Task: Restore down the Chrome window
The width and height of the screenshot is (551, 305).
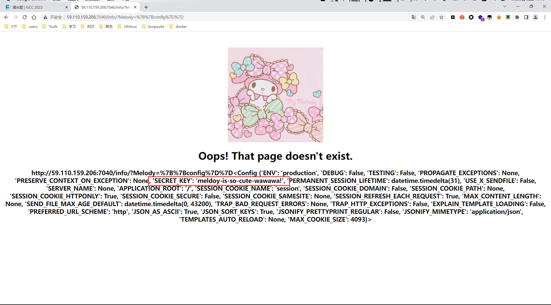Action: [531, 6]
